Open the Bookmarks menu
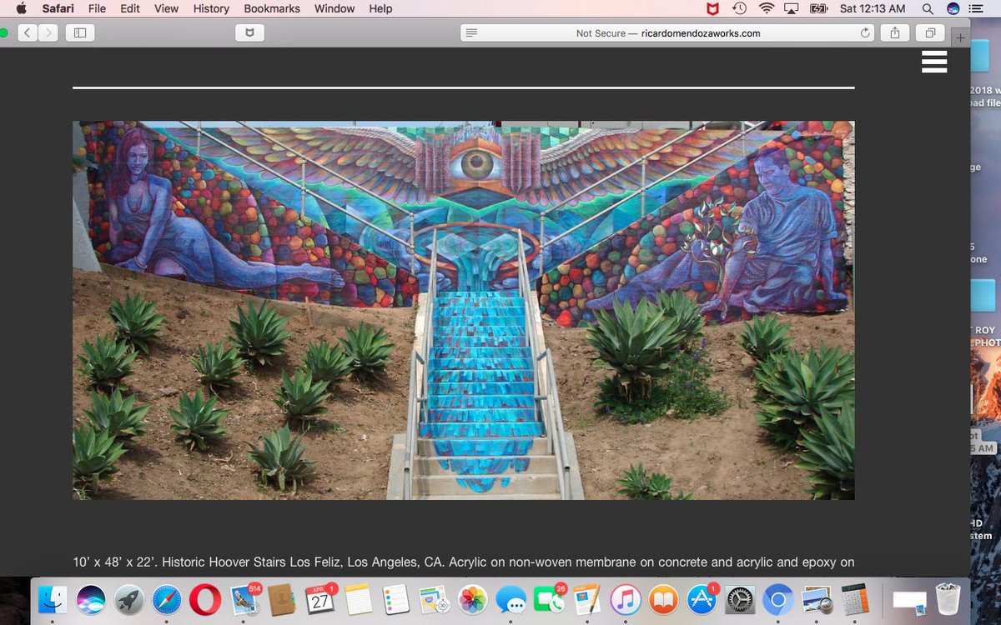This screenshot has width=1001, height=625. [273, 8]
